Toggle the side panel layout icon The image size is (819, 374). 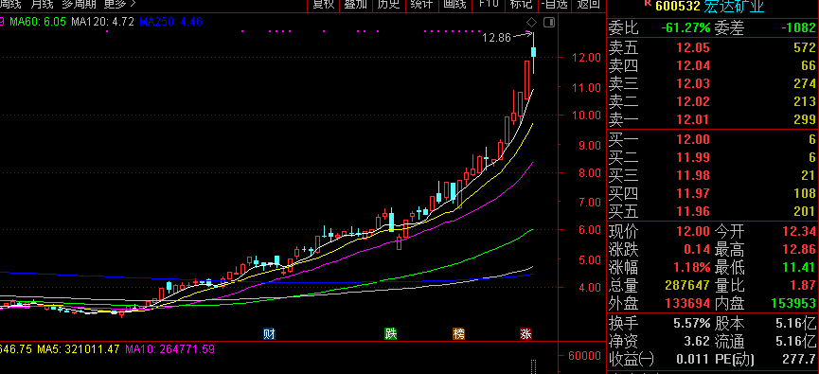click(x=548, y=22)
